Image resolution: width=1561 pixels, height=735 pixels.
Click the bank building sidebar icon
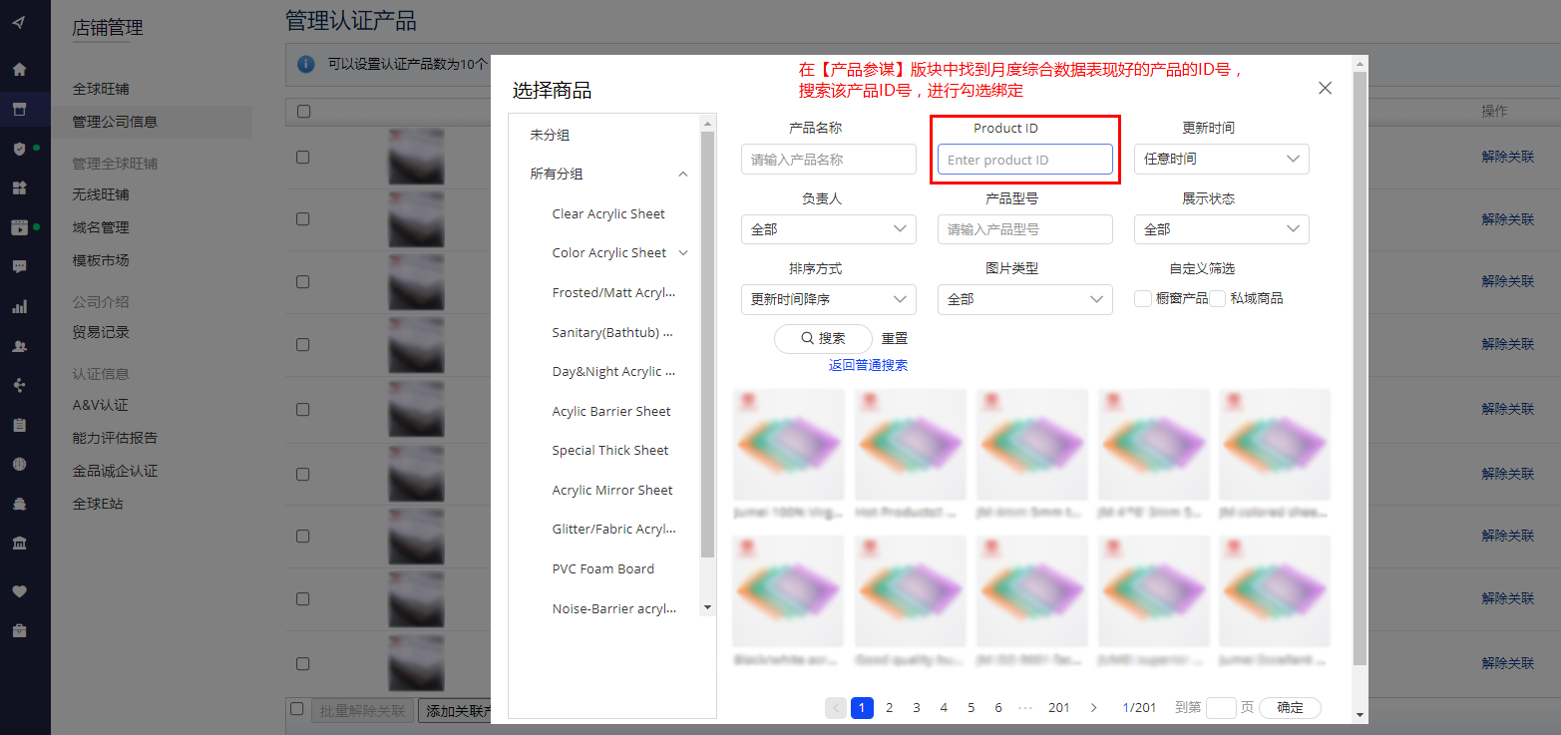[x=19, y=543]
